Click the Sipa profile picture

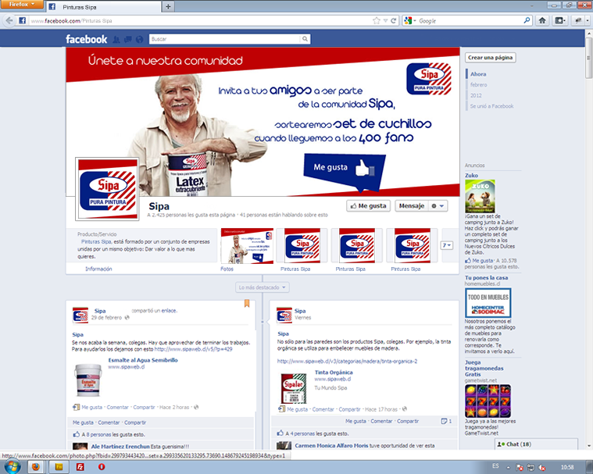tap(107, 189)
